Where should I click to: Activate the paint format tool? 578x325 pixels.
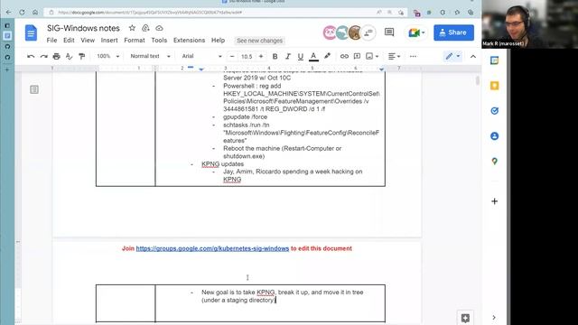(x=82, y=56)
